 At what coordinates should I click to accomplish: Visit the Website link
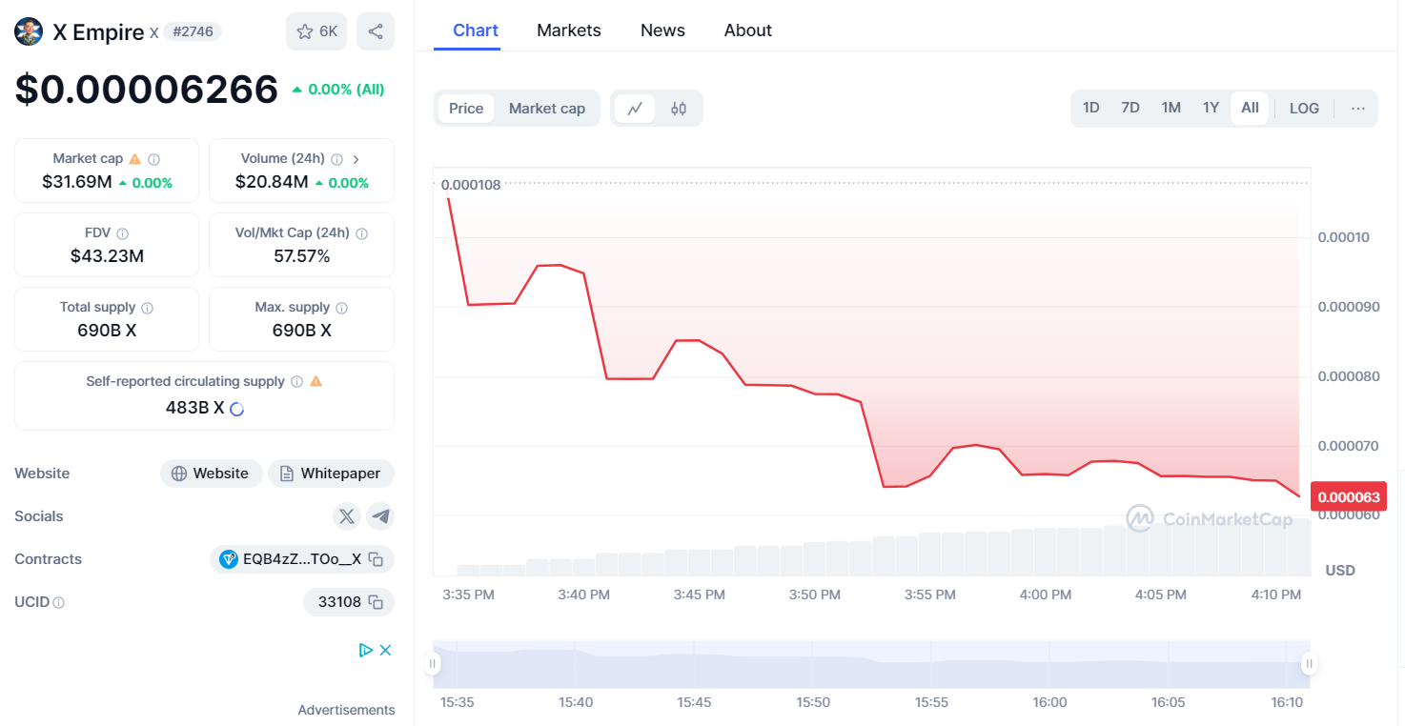click(x=211, y=474)
